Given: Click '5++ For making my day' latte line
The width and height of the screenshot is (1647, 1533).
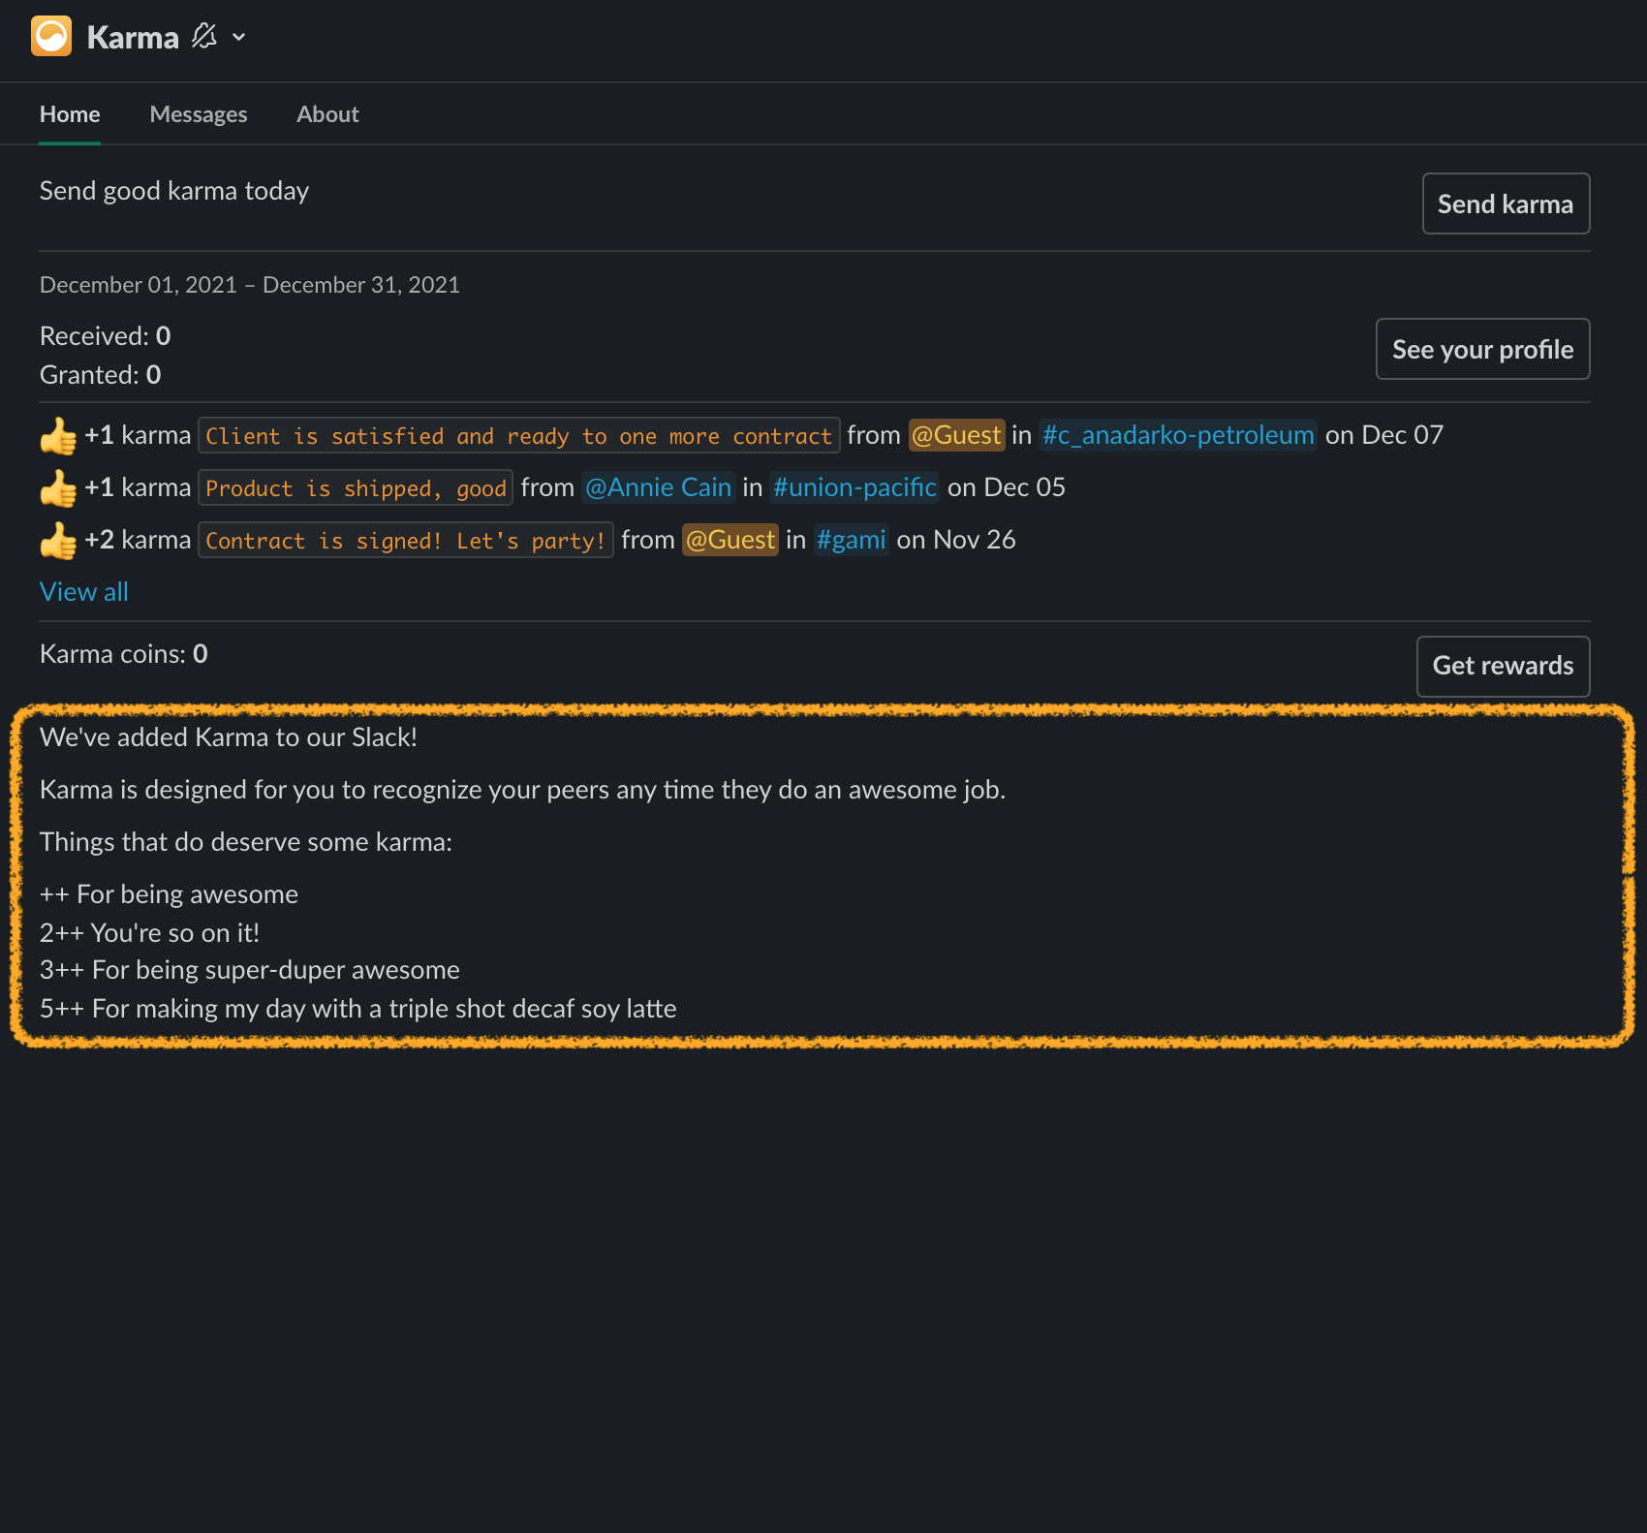Looking at the screenshot, I should click(x=358, y=1009).
